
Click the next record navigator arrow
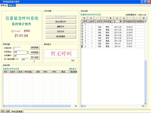(x=97, y=18)
